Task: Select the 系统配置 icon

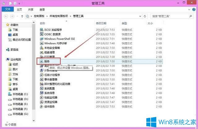Action: (41, 88)
